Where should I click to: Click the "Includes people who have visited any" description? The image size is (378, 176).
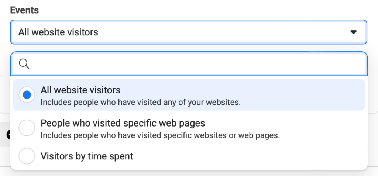point(140,102)
